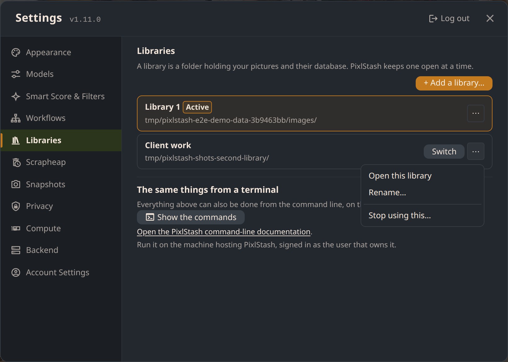The image size is (508, 362).
Task: Click the Privacy shield icon
Action: [16, 206]
